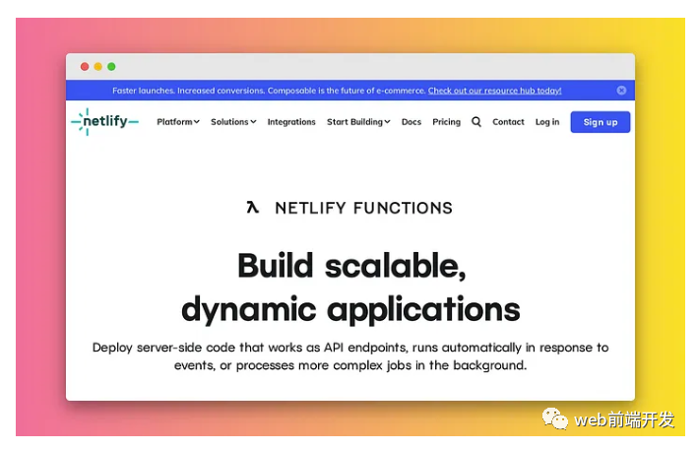The image size is (697, 450).
Task: Open the Docs nav item
Action: (411, 122)
